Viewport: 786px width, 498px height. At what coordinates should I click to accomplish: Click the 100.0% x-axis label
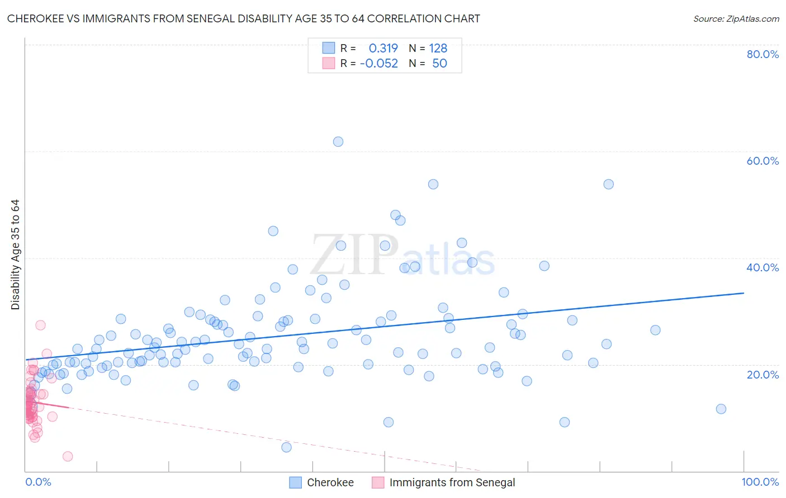(x=760, y=482)
